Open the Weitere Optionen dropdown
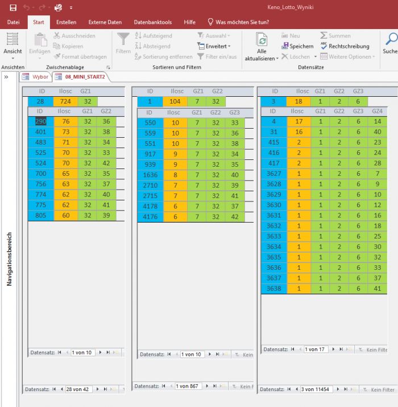 click(348, 56)
